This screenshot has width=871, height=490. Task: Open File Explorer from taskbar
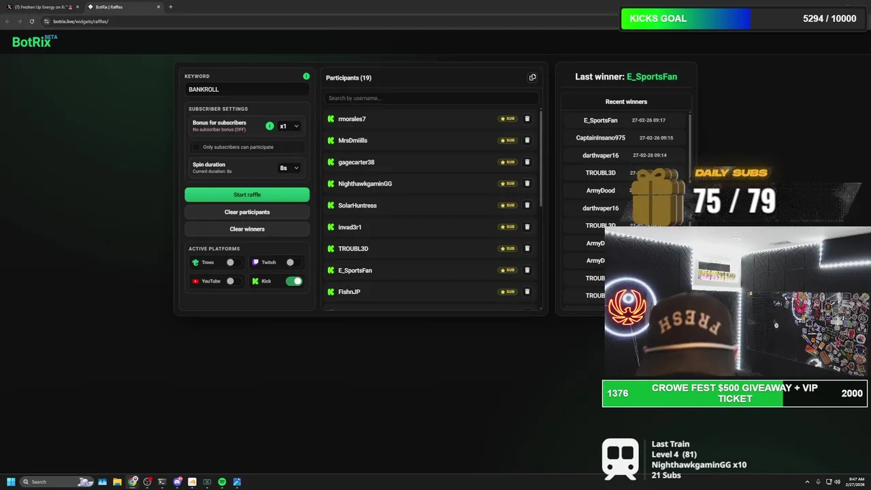click(117, 482)
